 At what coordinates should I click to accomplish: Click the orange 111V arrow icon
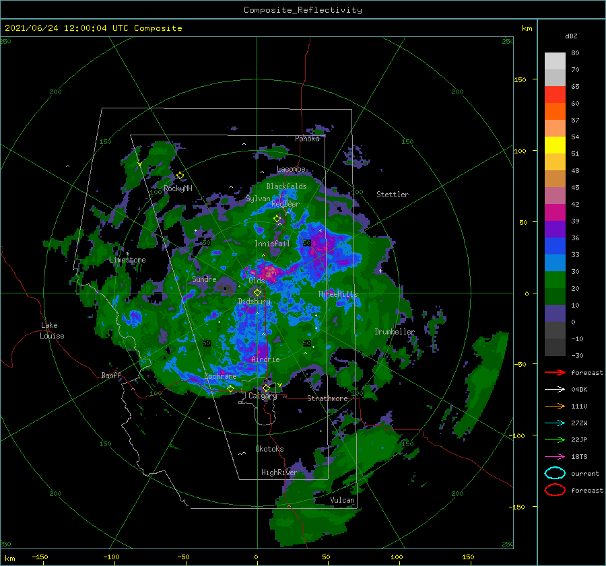click(x=555, y=406)
